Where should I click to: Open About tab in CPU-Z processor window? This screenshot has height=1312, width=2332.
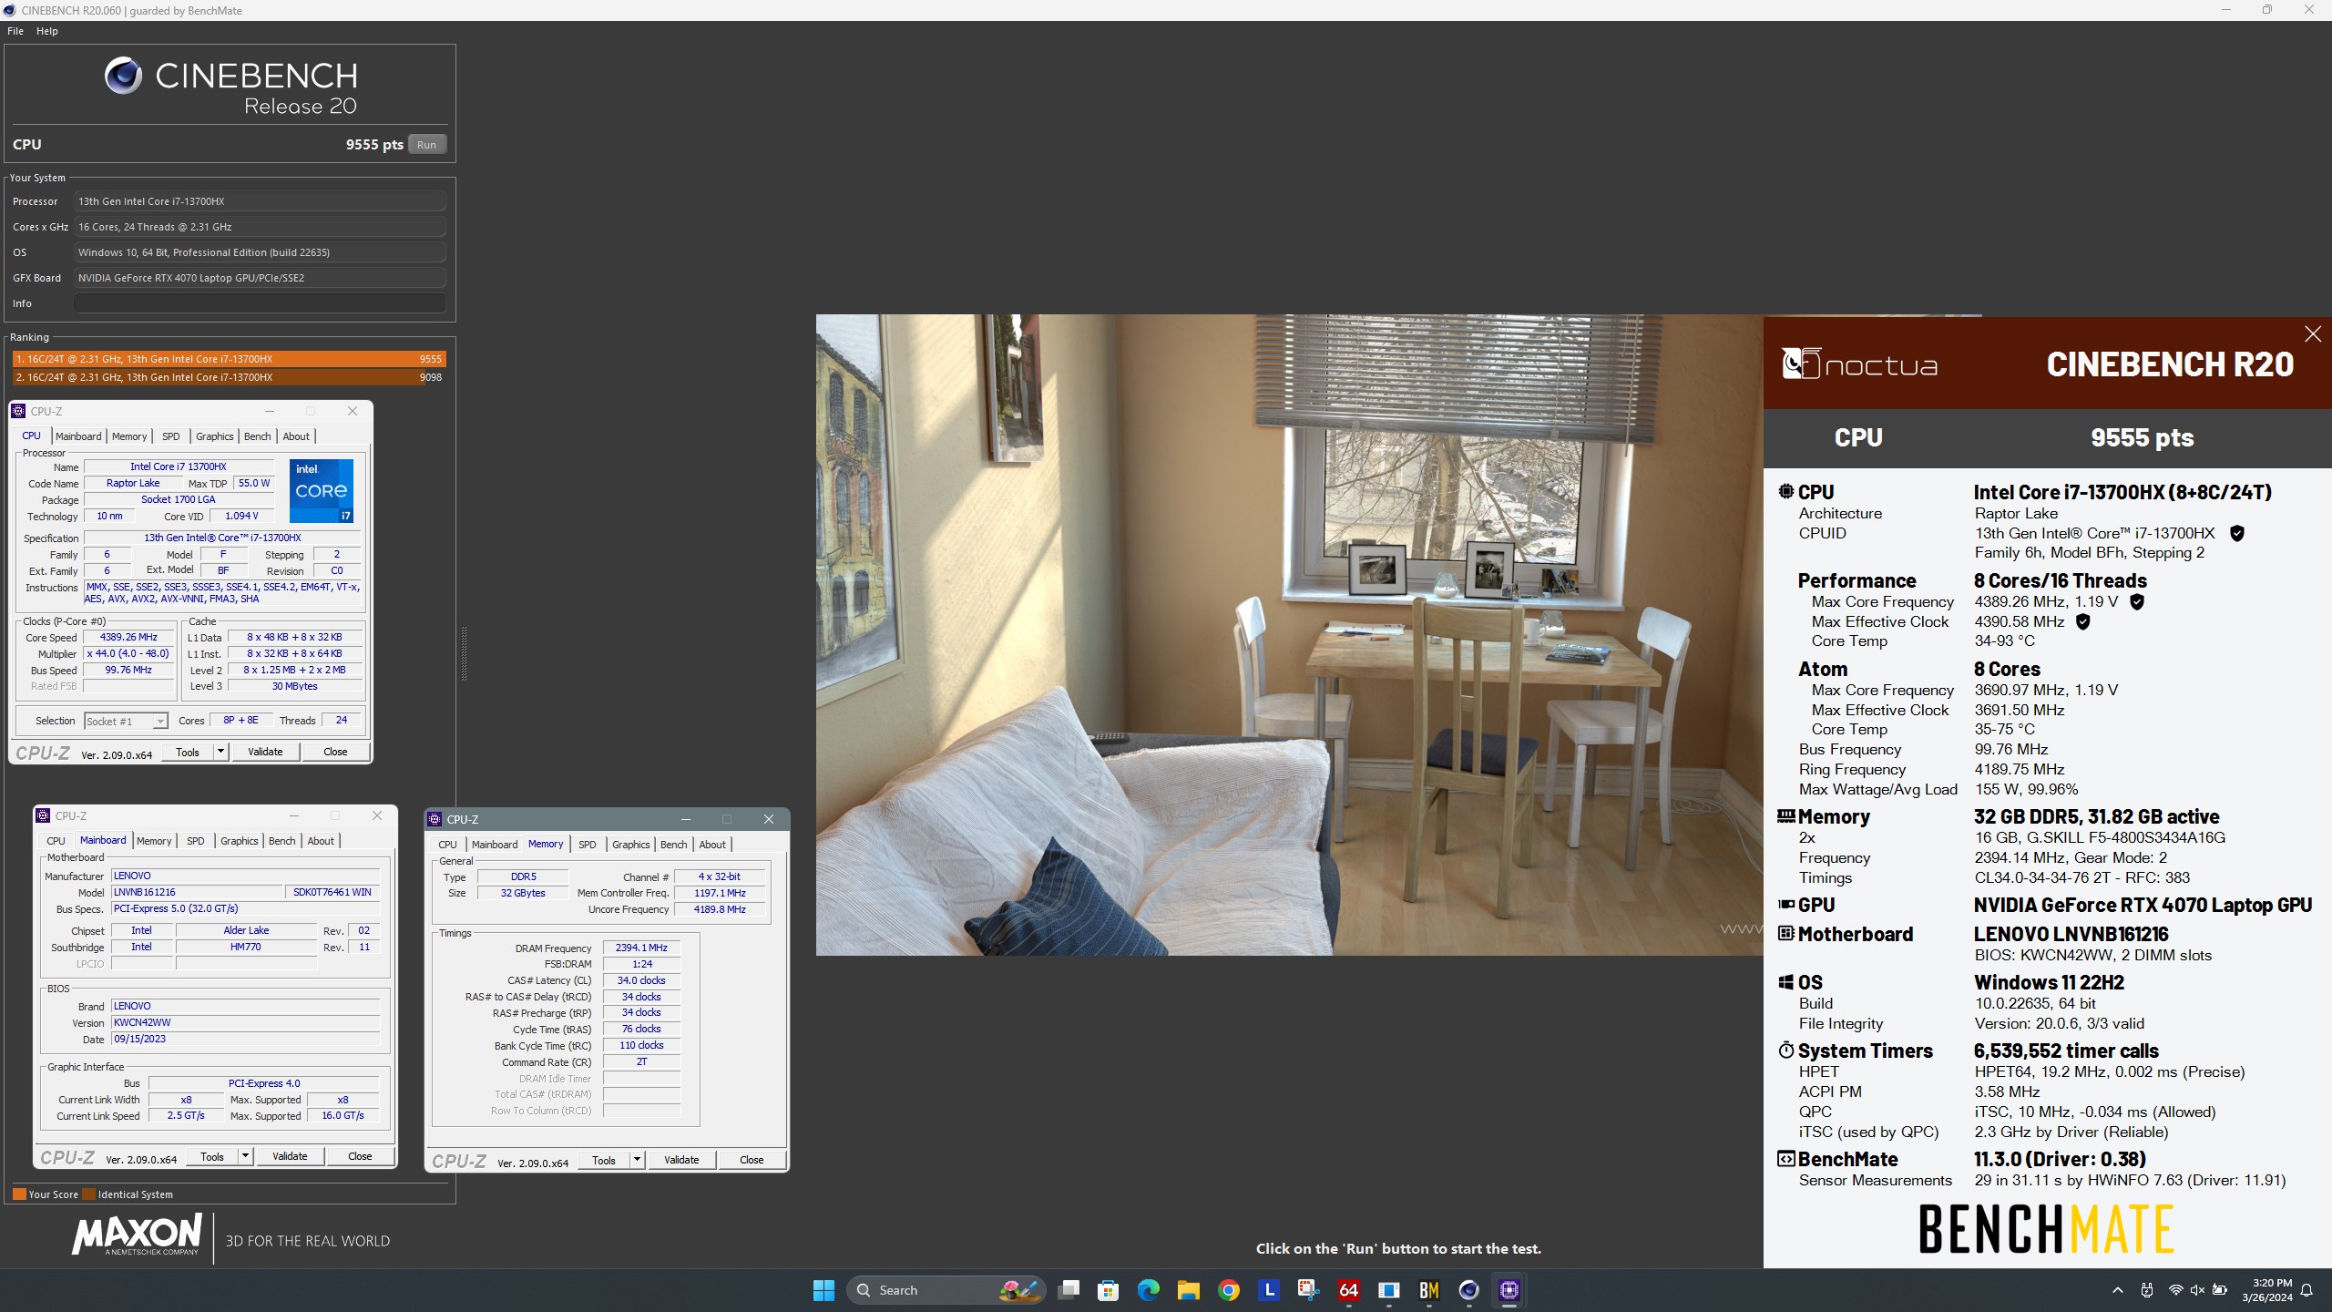point(296,436)
